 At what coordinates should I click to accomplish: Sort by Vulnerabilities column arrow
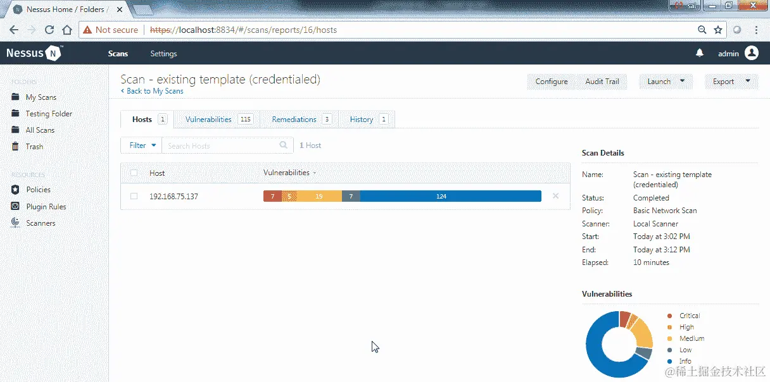(x=315, y=173)
